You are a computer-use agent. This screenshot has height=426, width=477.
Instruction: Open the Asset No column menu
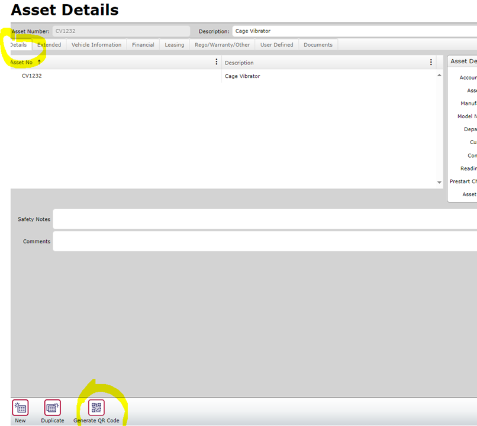tap(216, 62)
